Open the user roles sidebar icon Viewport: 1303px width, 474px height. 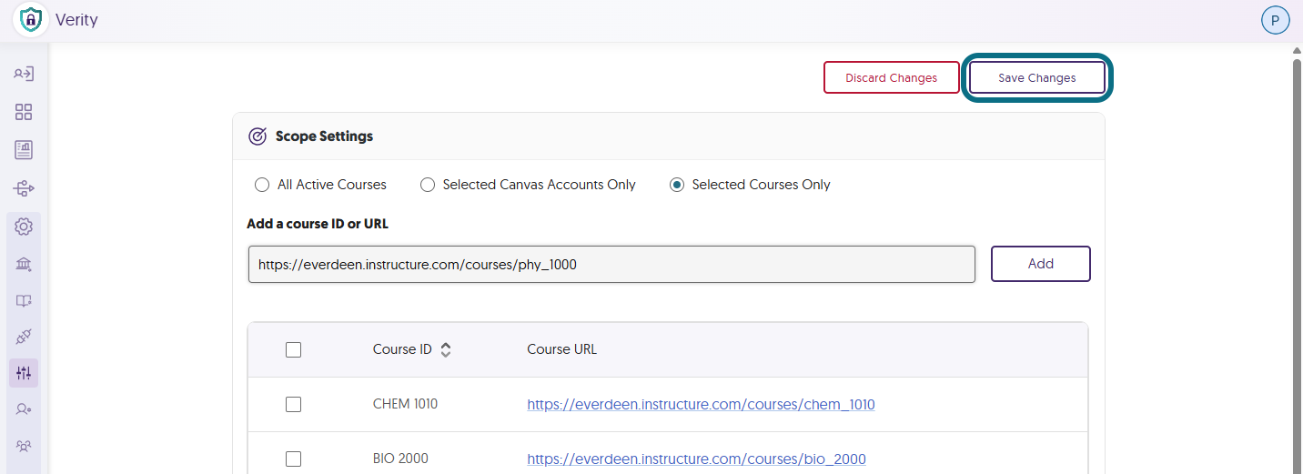click(24, 410)
